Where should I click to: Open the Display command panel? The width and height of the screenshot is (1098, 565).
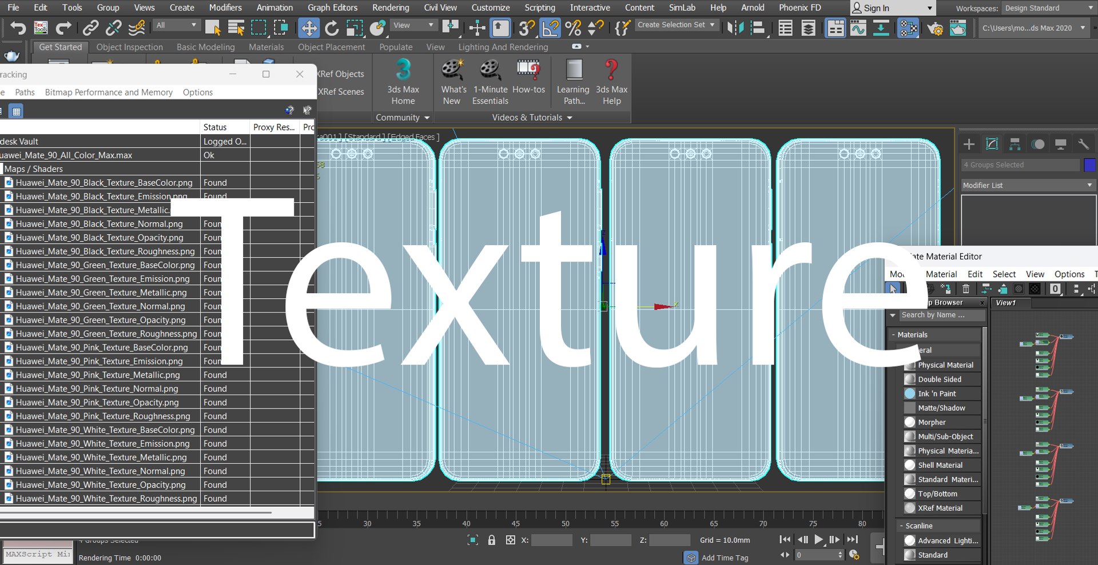(x=1060, y=144)
